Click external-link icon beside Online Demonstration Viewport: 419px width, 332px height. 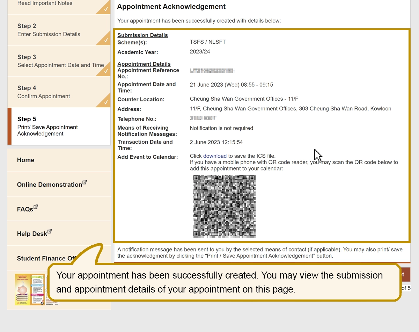click(x=84, y=182)
